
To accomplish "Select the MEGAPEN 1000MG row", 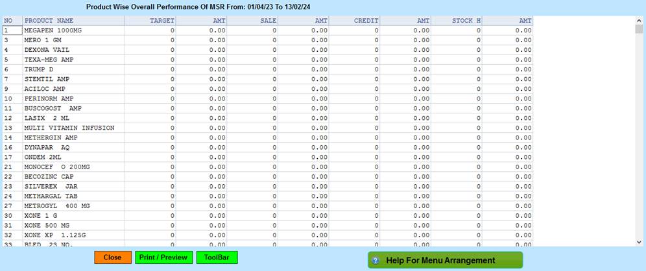I will tap(54, 30).
